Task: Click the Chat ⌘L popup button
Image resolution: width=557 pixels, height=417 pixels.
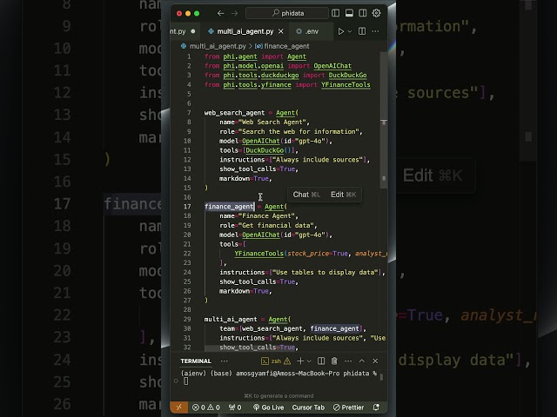Action: (x=306, y=195)
